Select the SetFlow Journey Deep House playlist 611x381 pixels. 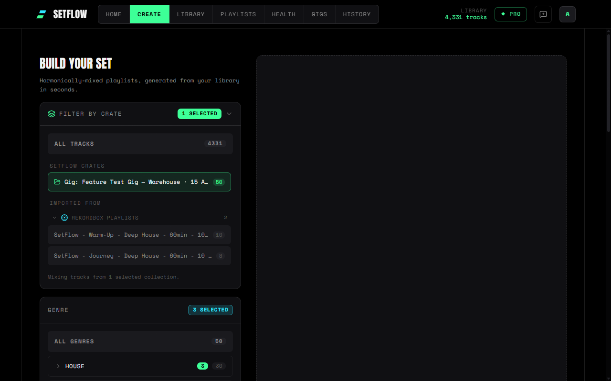[139, 256]
